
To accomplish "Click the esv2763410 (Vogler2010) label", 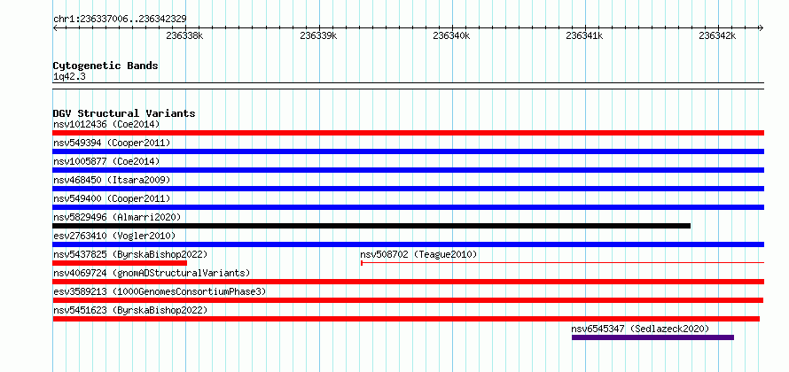I will (x=114, y=236).
